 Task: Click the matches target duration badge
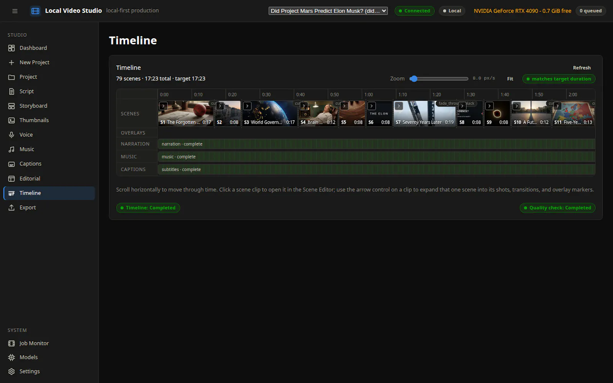click(x=559, y=79)
